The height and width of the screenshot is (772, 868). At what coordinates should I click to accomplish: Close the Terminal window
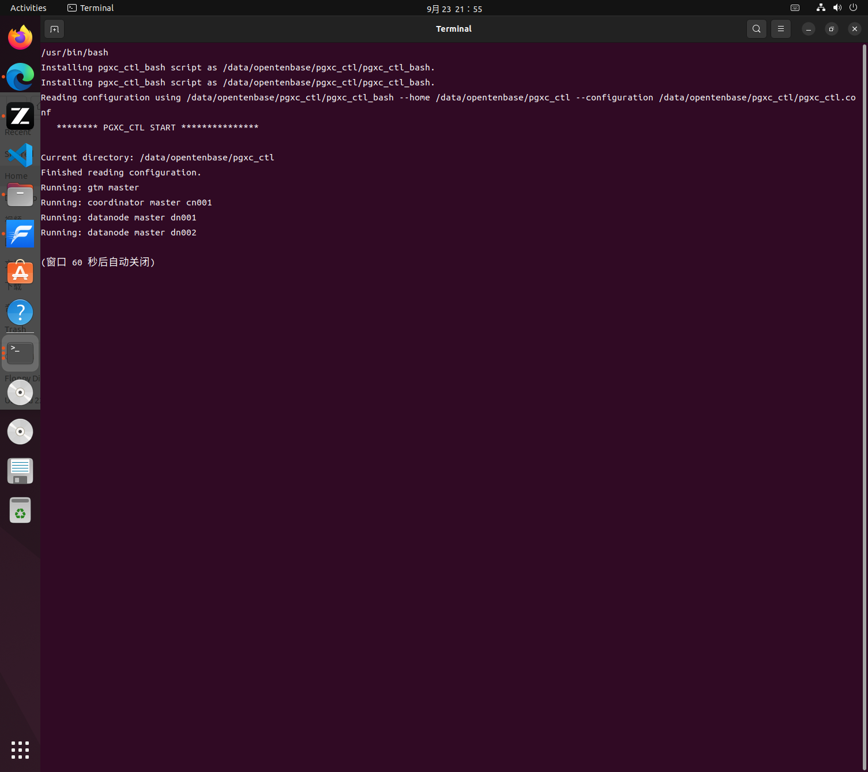[x=855, y=29]
